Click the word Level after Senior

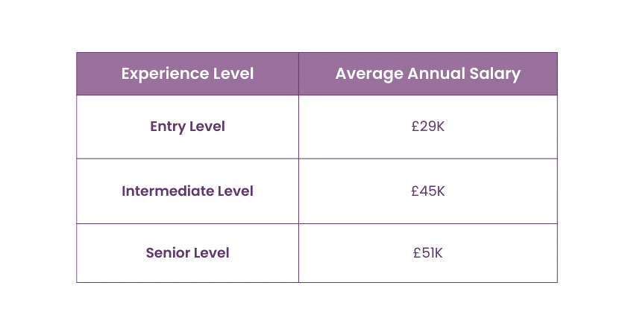point(211,253)
